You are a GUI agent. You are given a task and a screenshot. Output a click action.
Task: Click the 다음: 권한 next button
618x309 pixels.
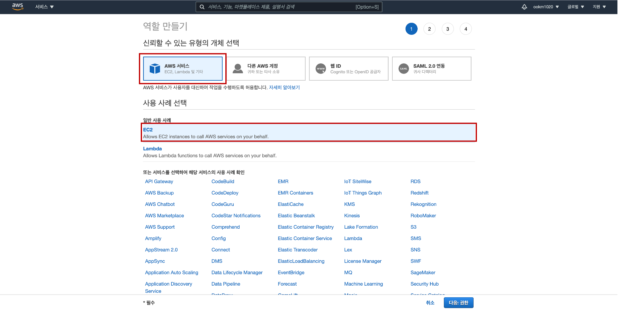(459, 303)
